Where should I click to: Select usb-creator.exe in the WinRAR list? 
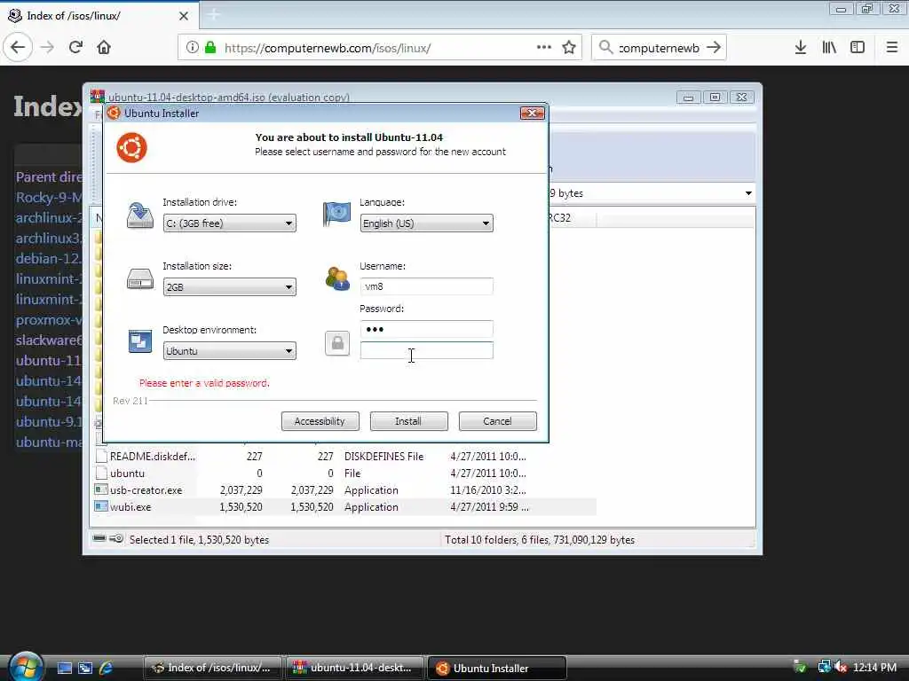pyautogui.click(x=345, y=490)
